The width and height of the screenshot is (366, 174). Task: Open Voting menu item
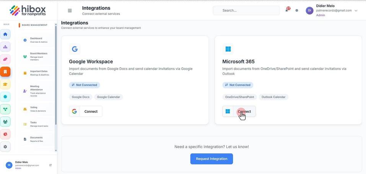[36, 109]
